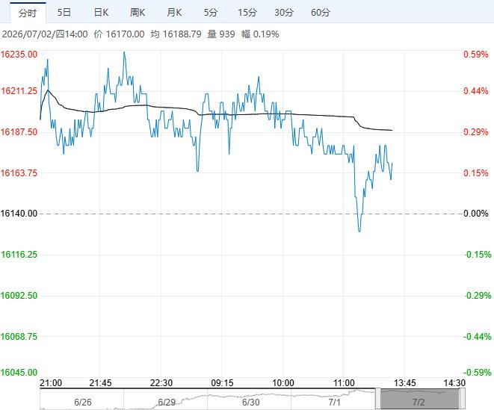Click the 11:00 time axis label
Image resolution: width=494 pixels, height=410 pixels.
pyautogui.click(x=344, y=383)
